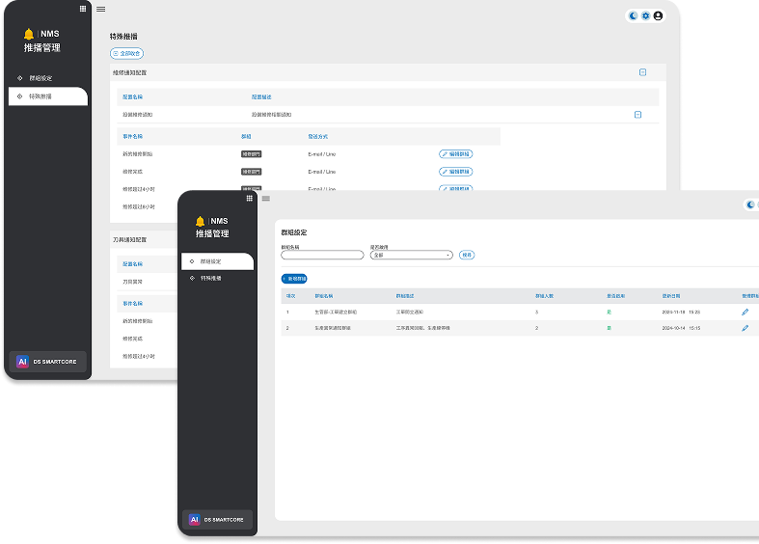The width and height of the screenshot is (759, 544).
Task: Click the hamburger menu icon in front window
Action: [266, 199]
